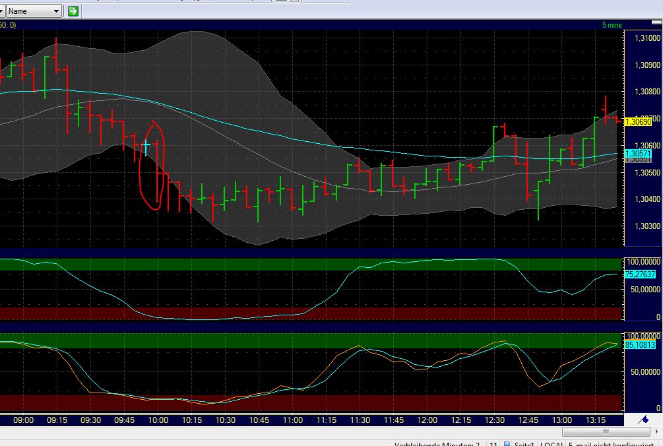Click the green arrow execute icon

(73, 11)
